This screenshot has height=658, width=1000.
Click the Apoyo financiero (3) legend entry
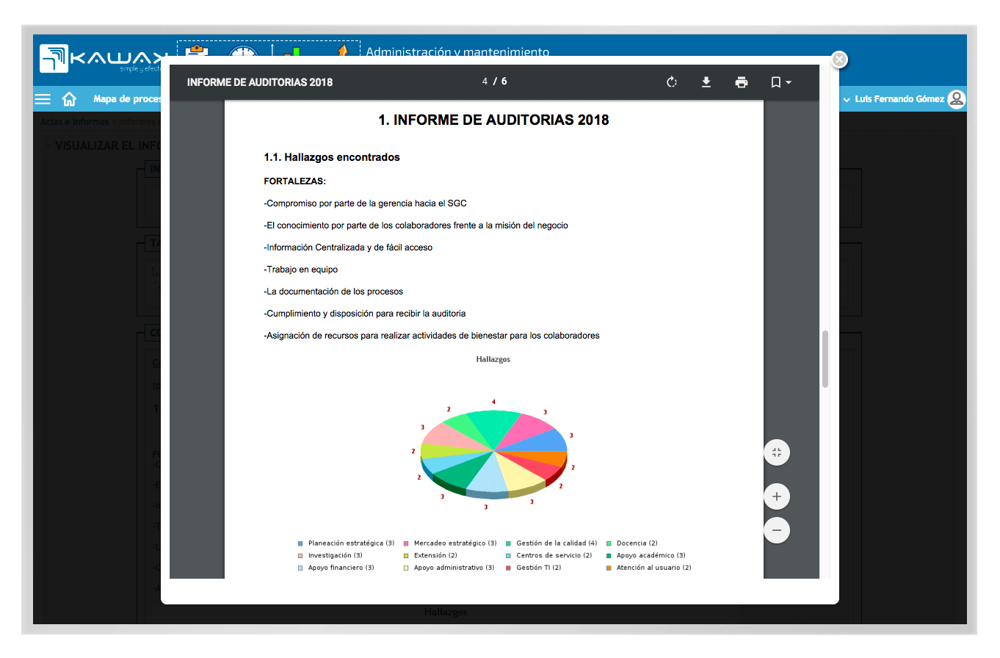pos(336,568)
